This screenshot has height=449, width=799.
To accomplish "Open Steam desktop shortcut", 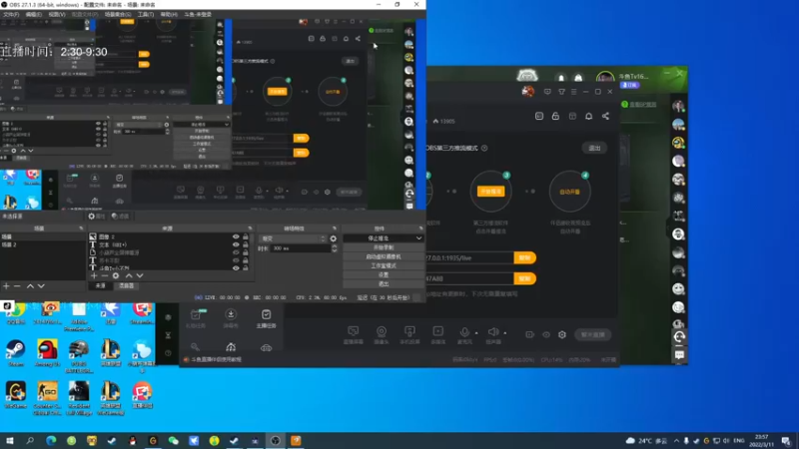I will pos(16,353).
